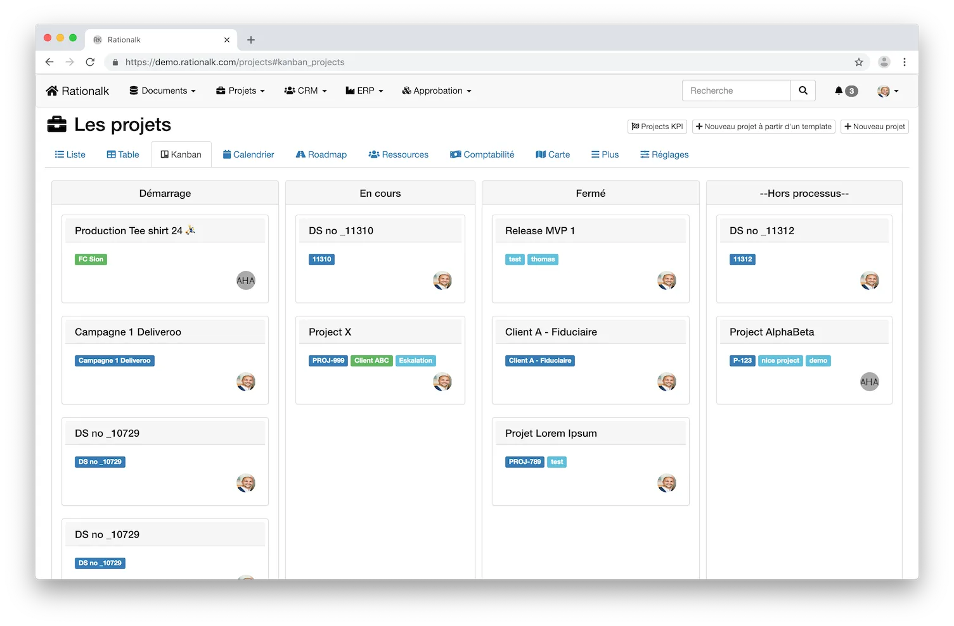Click user avatar on Project X card

442,382
